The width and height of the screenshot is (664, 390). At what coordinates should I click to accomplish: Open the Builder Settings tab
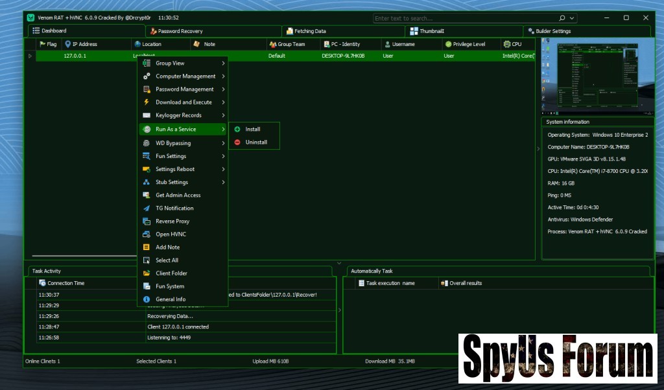click(552, 31)
